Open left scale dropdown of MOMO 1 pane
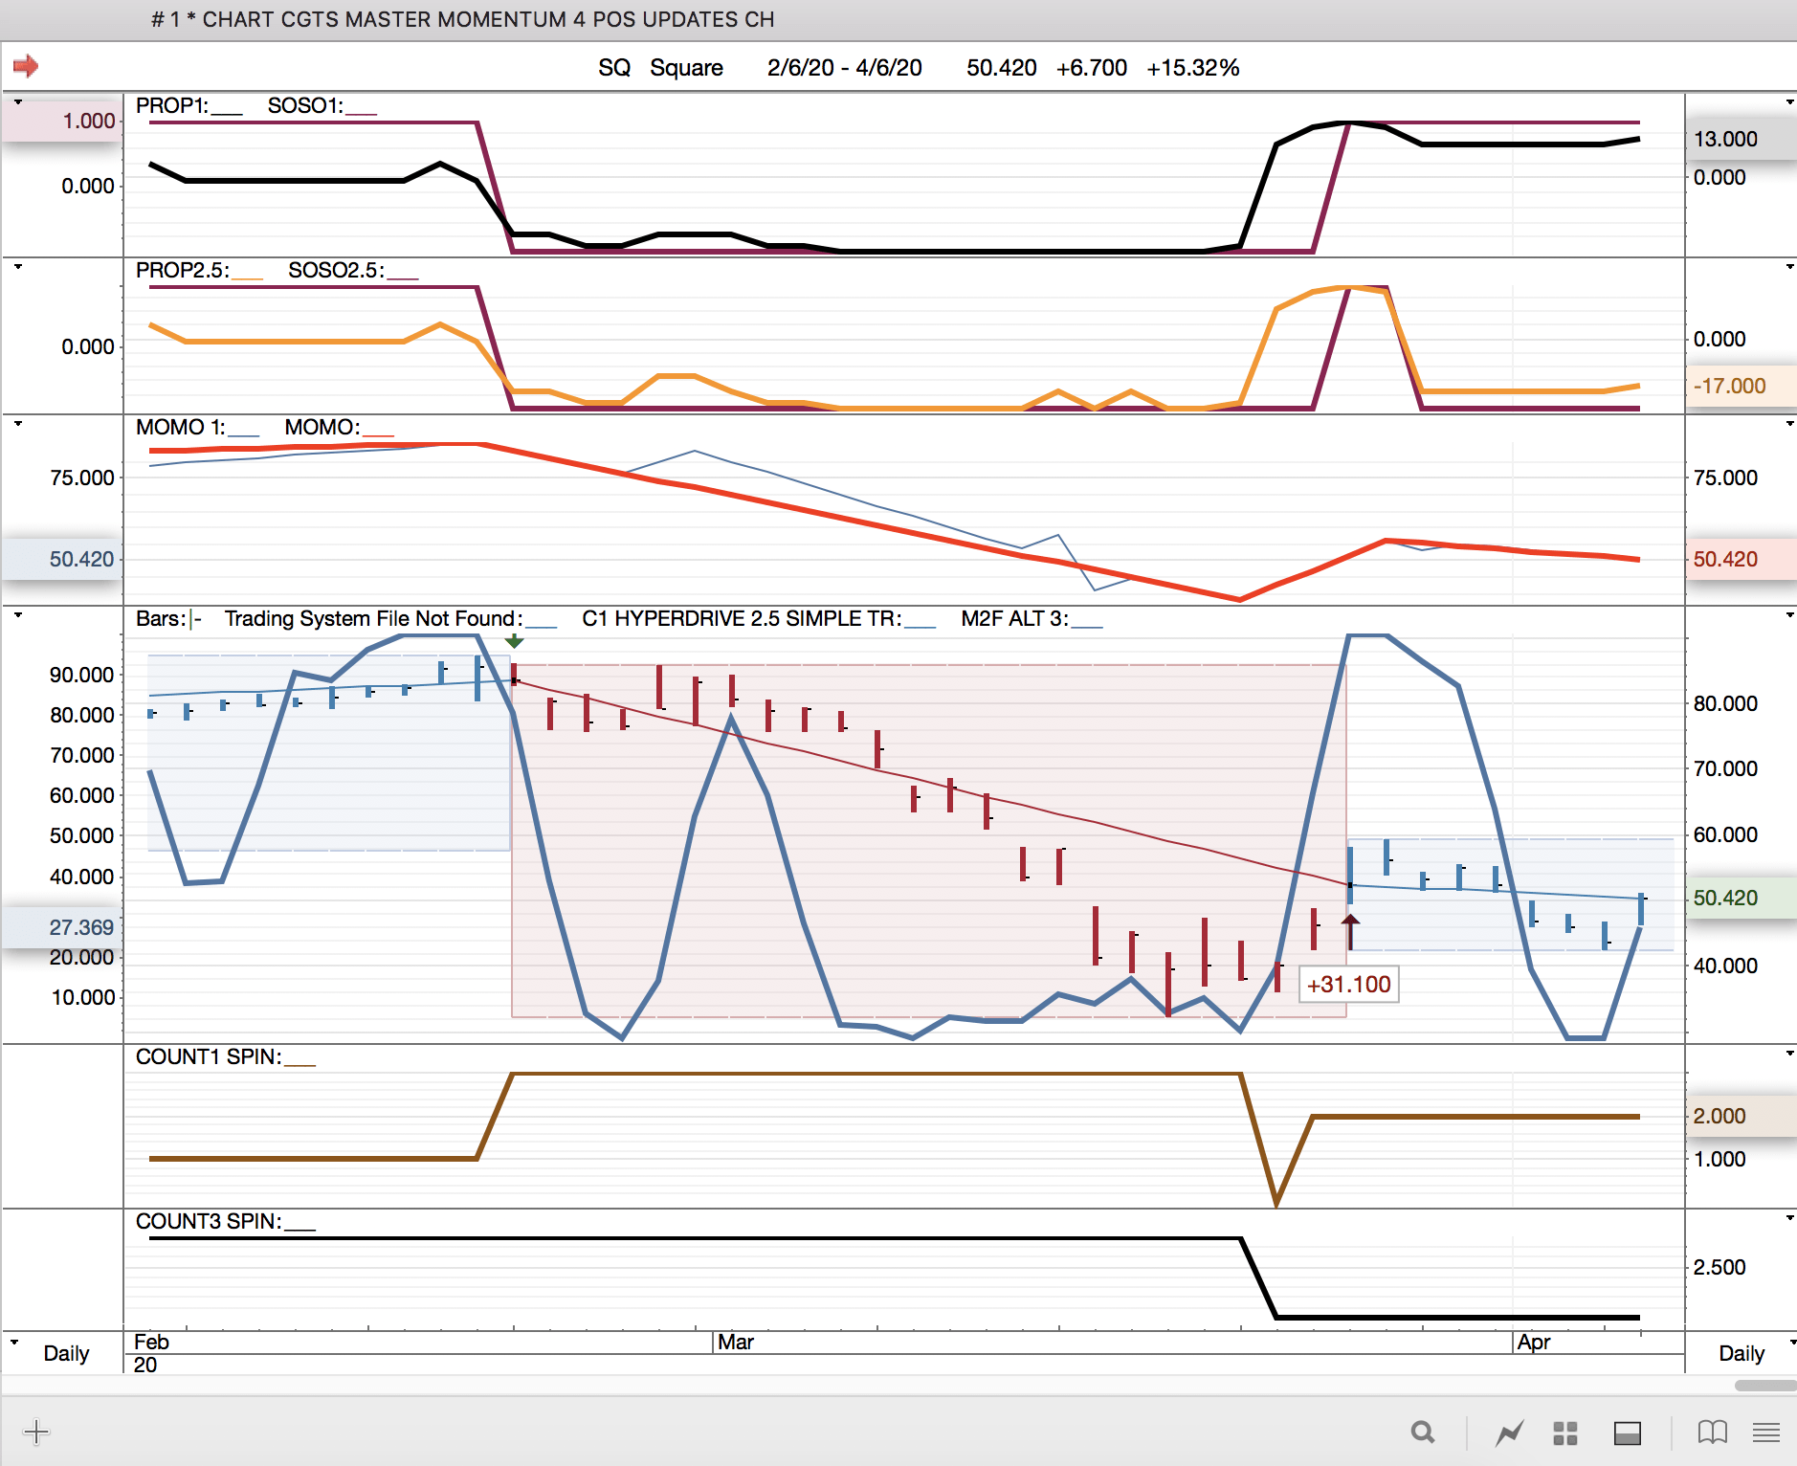This screenshot has width=1797, height=1466. (x=18, y=423)
